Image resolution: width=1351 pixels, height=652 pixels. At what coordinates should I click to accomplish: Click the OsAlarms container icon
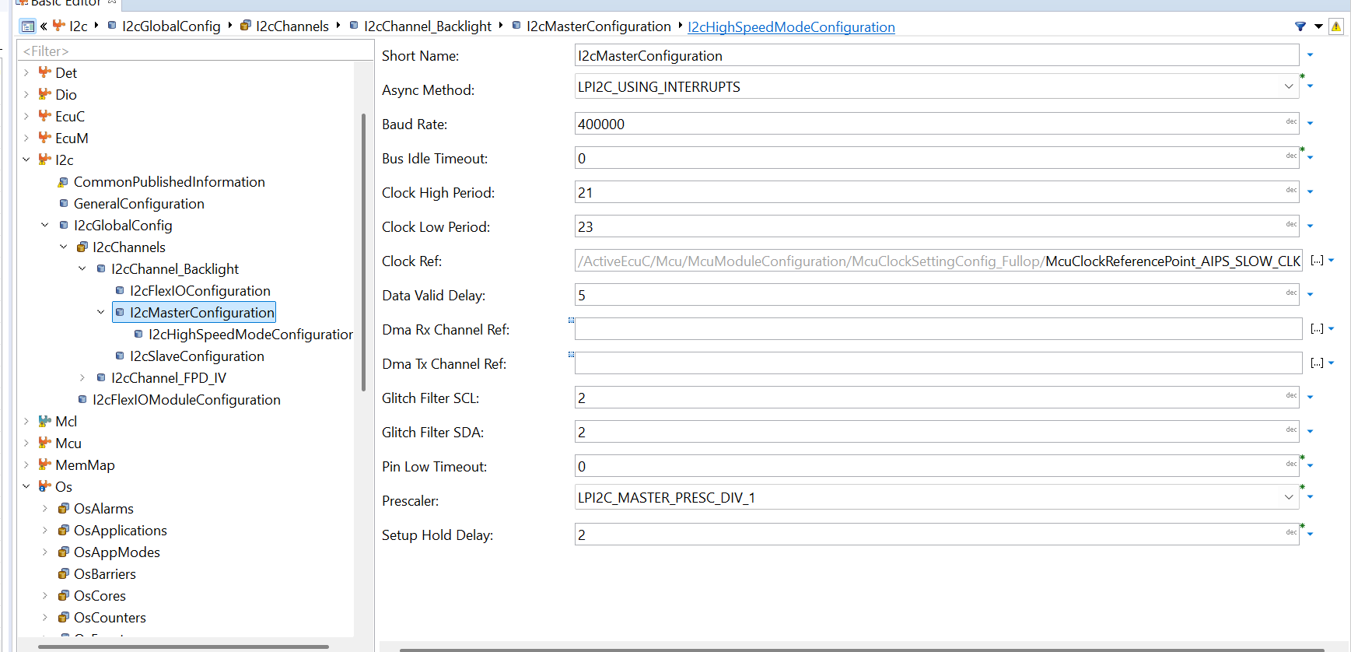[x=64, y=509]
